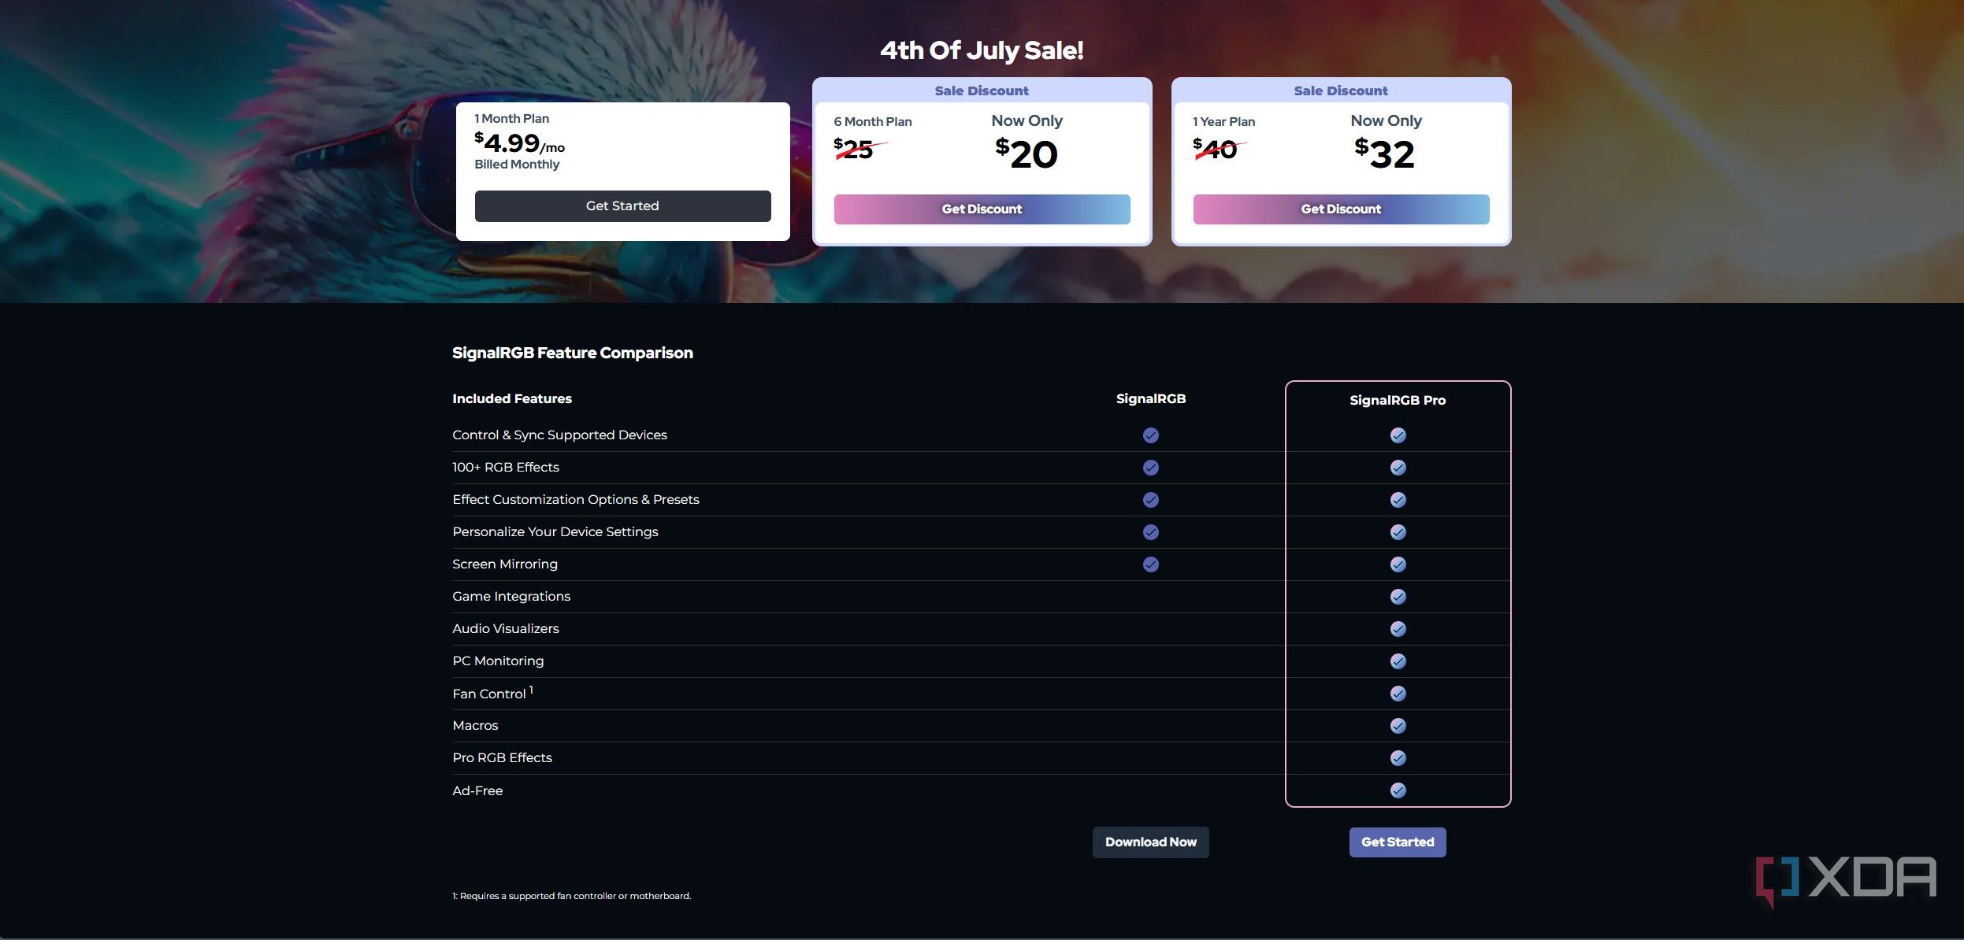Click Pro checkmark for Control & Sync Supported Devices

1398,435
